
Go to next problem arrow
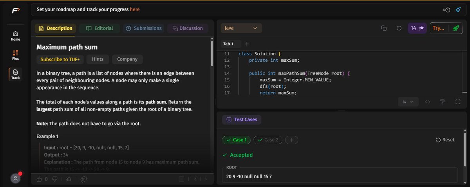click(206, 179)
